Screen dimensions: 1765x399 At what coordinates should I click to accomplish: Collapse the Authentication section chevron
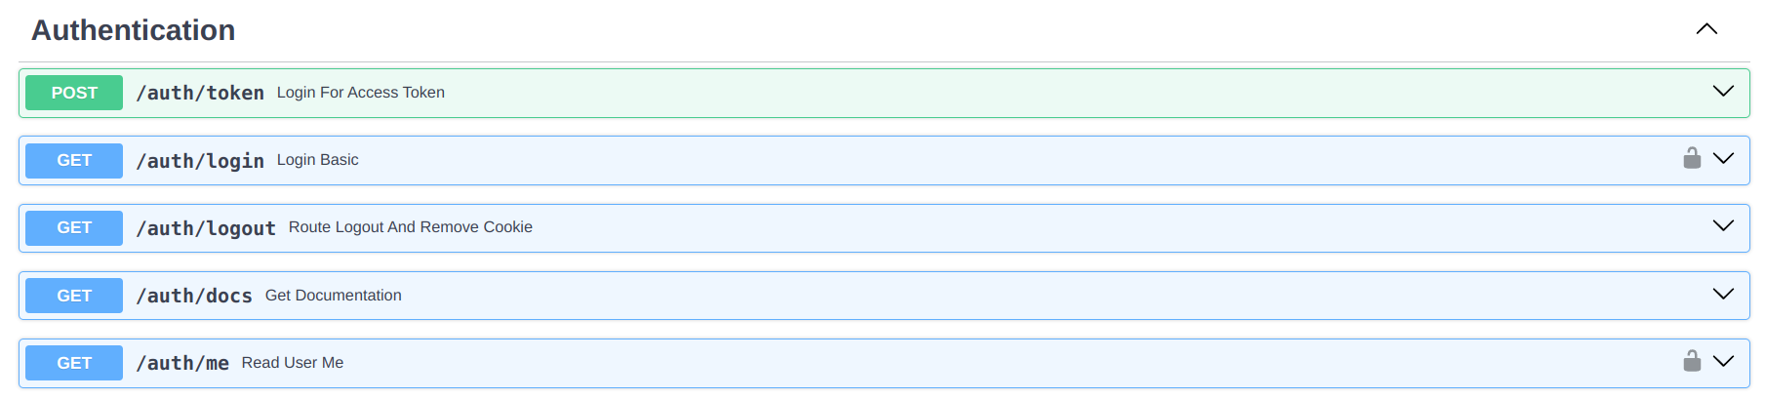(x=1706, y=29)
